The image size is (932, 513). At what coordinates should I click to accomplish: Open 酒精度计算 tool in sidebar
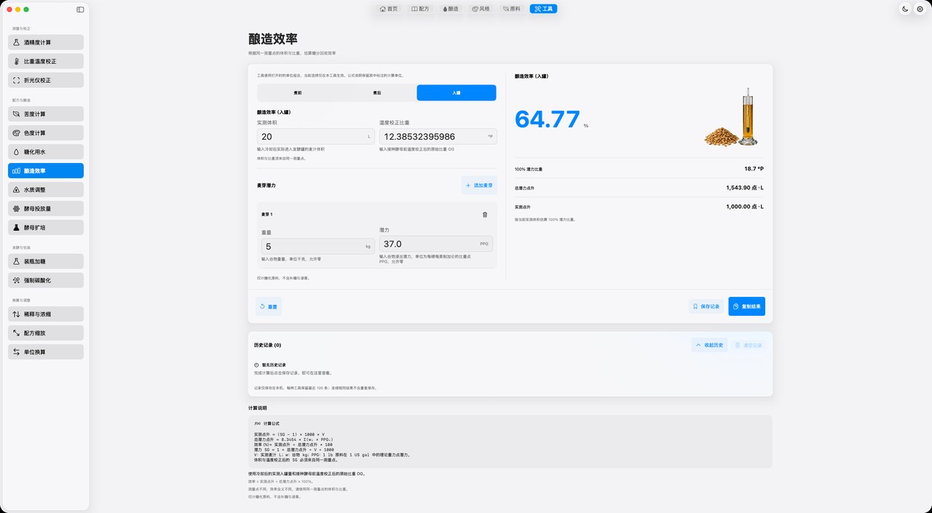46,42
